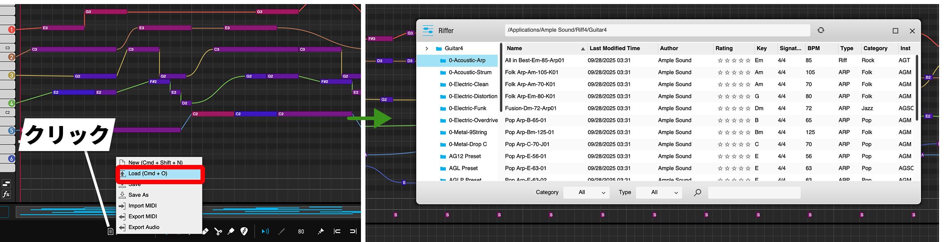The image size is (944, 242).
Task: Select the 0-Acoustic-Strum folder
Action: click(x=458, y=73)
